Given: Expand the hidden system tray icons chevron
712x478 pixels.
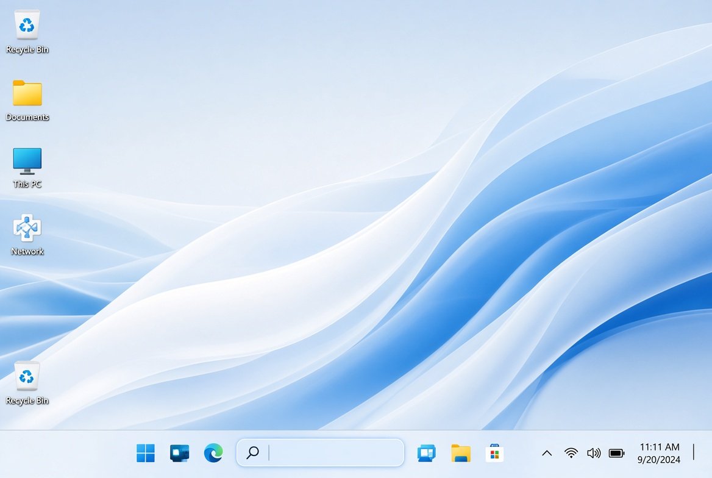Looking at the screenshot, I should pos(547,453).
